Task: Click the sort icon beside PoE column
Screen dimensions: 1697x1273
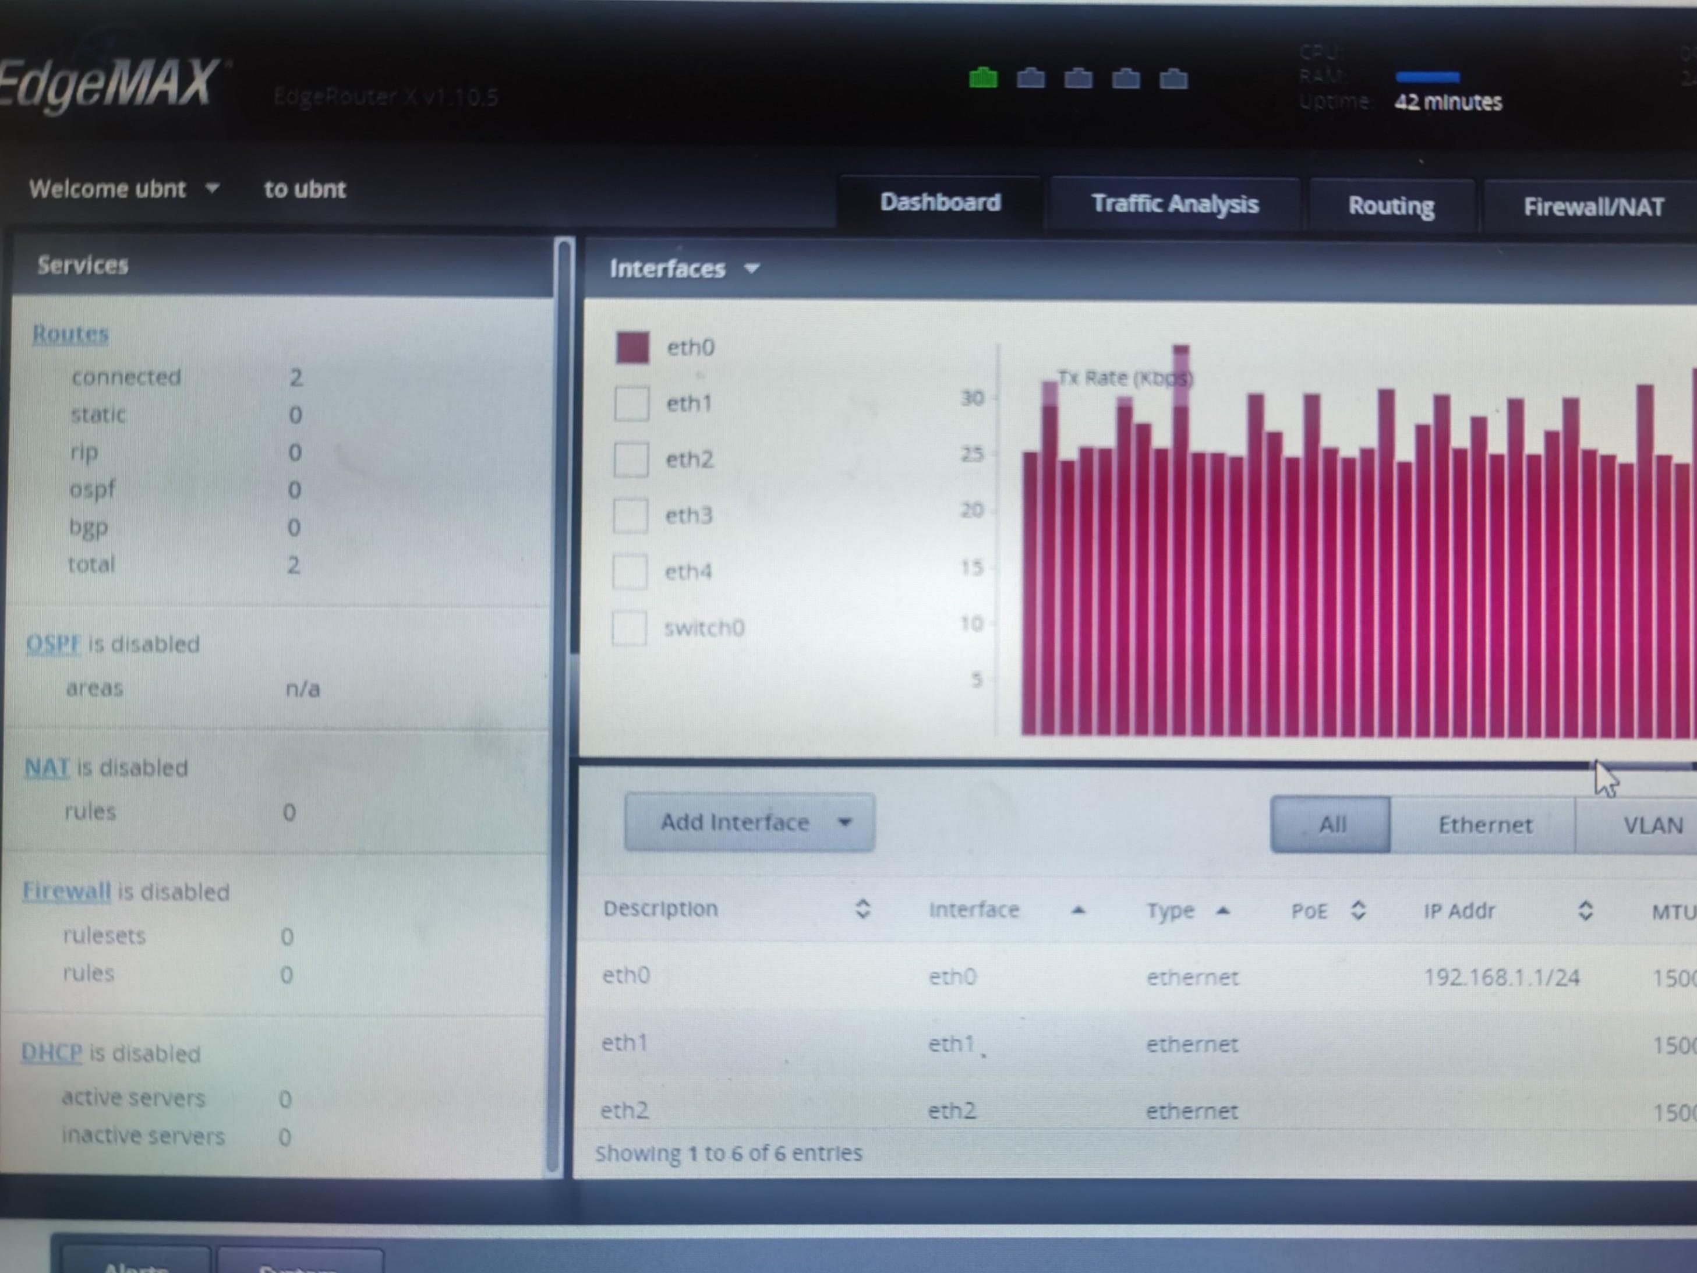Action: pos(1358,911)
